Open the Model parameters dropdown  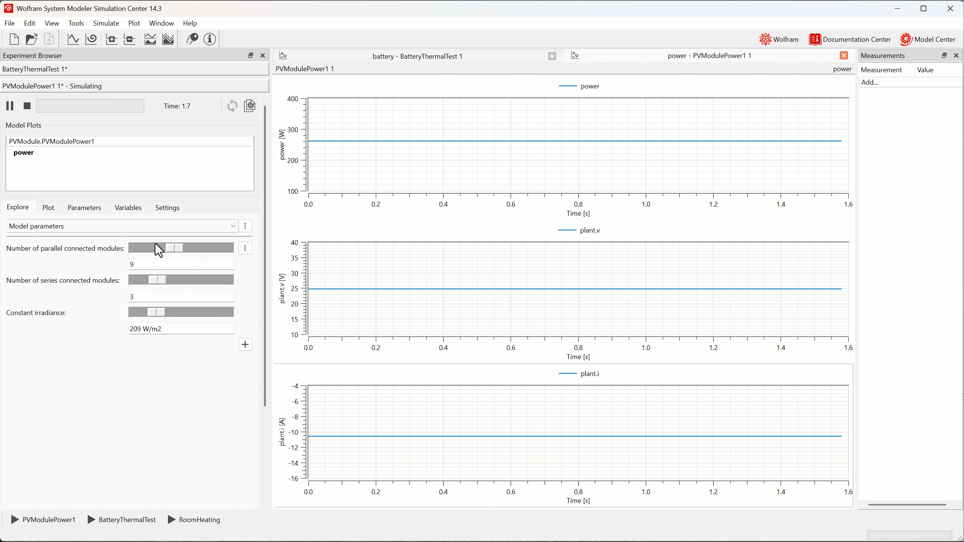(x=122, y=226)
